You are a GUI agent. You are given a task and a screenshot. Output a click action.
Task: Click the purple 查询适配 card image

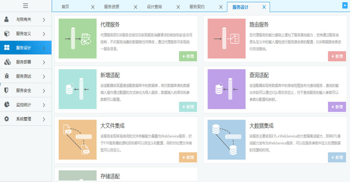[226, 89]
